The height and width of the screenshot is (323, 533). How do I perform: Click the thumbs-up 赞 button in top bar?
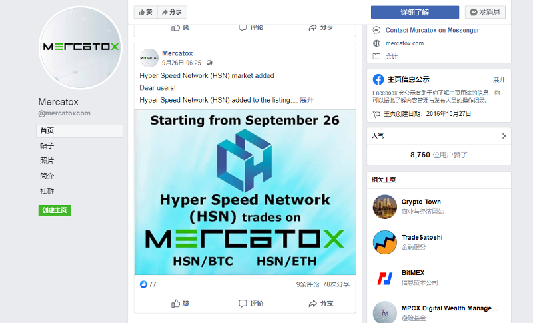pos(145,12)
